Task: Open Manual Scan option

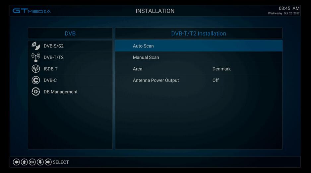Action: [199, 57]
